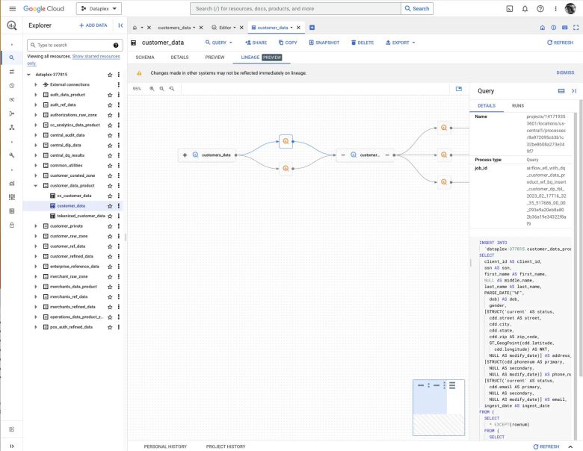Click the plus icon on customers_data node
The height and width of the screenshot is (451, 583).
185,155
